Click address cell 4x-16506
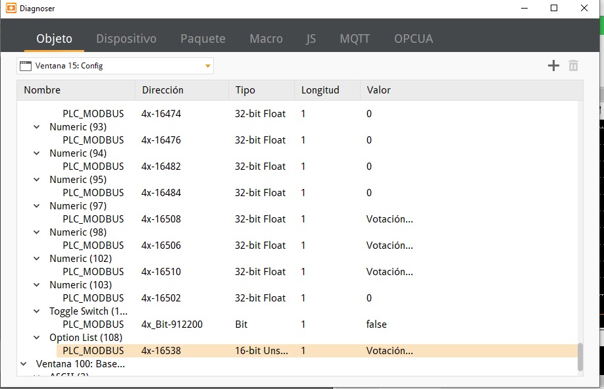Viewport: 604px width, 389px height. click(x=161, y=246)
